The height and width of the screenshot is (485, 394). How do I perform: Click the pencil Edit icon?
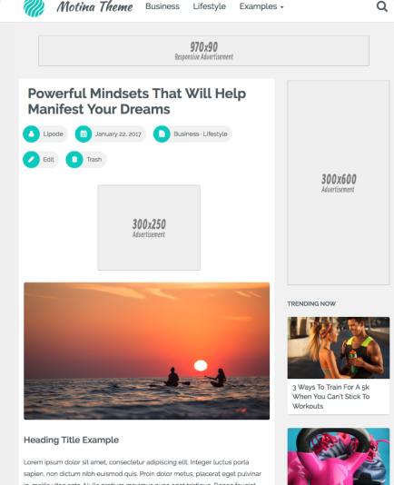tap(31, 160)
